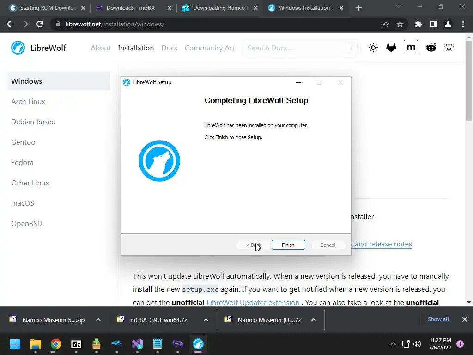473x355 pixels.
Task: Expand mGBA-0.9.3-win64.7z download options
Action: 206,320
